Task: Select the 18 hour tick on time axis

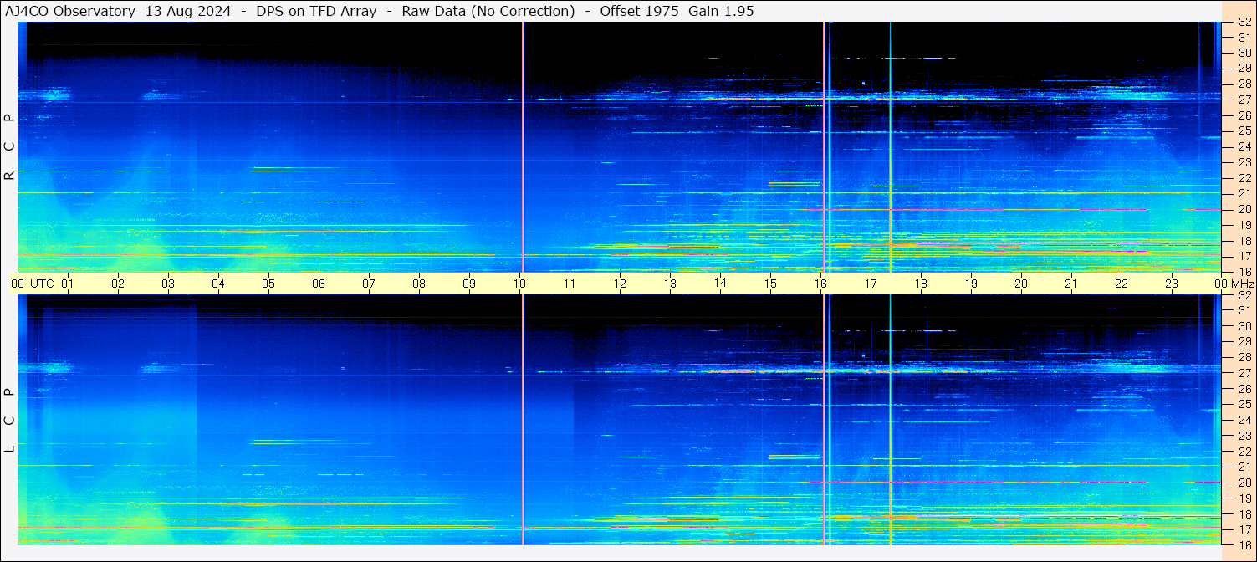Action: tap(921, 284)
